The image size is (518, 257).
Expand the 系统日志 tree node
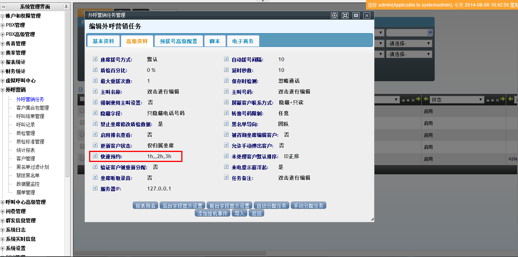(3, 230)
